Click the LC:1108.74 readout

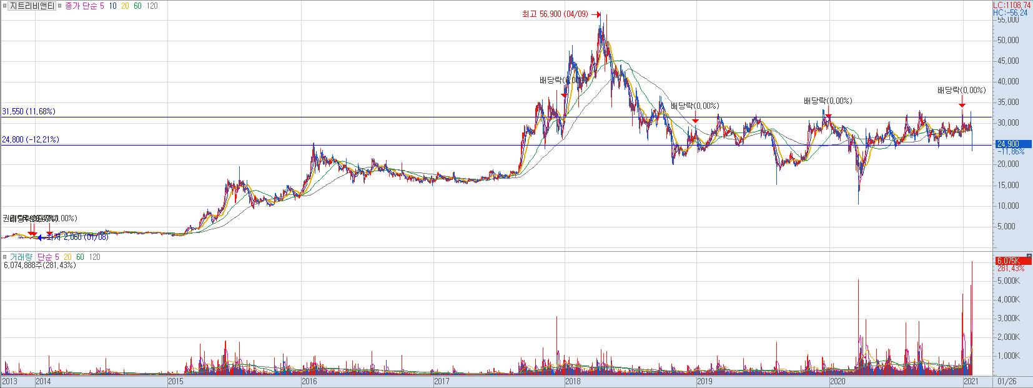point(1012,5)
